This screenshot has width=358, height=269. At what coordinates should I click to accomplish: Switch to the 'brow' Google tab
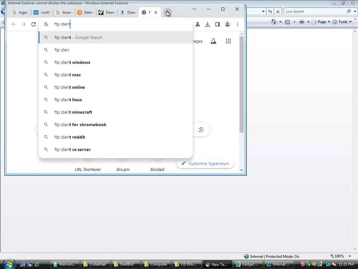pyautogui.click(x=63, y=12)
